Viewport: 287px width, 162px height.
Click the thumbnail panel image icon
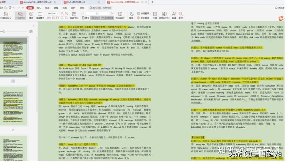31,31
